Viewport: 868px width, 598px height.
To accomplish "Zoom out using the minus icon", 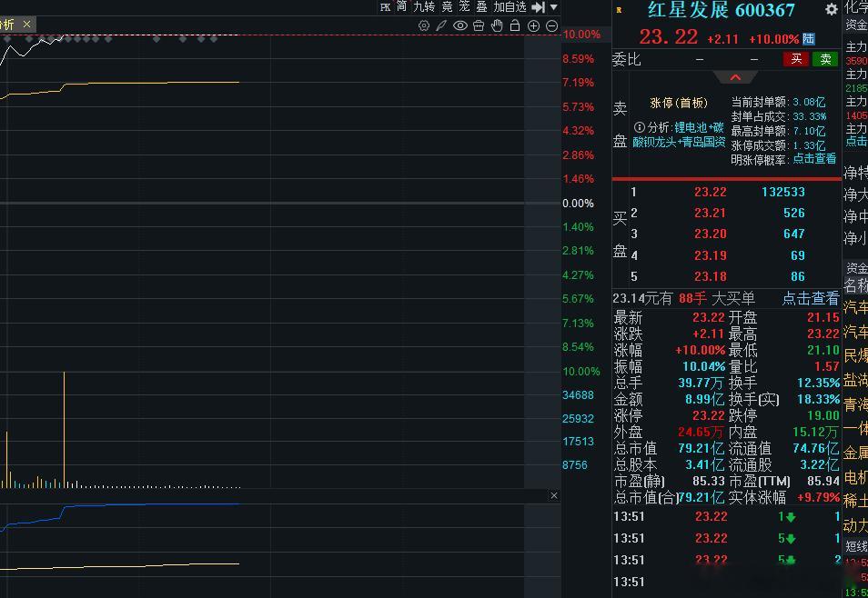I will pyautogui.click(x=551, y=25).
